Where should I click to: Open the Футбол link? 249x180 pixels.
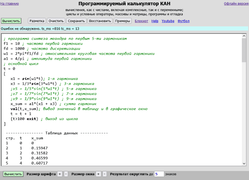tap(183, 21)
